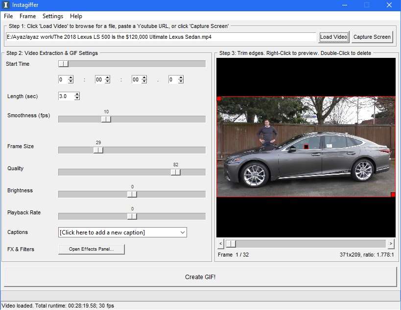Decrease the start time hours value
Viewport: 401px width, 310px height.
(x=71, y=81)
